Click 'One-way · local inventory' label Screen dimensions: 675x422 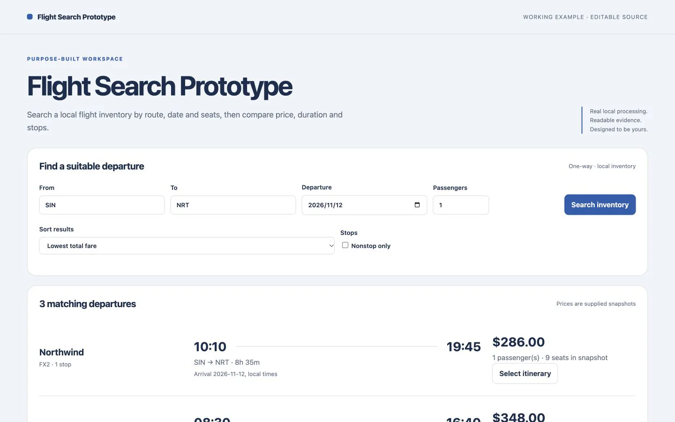(602, 166)
